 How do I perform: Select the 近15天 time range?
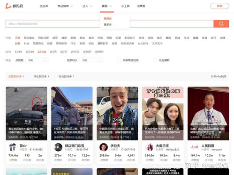coord(75,52)
